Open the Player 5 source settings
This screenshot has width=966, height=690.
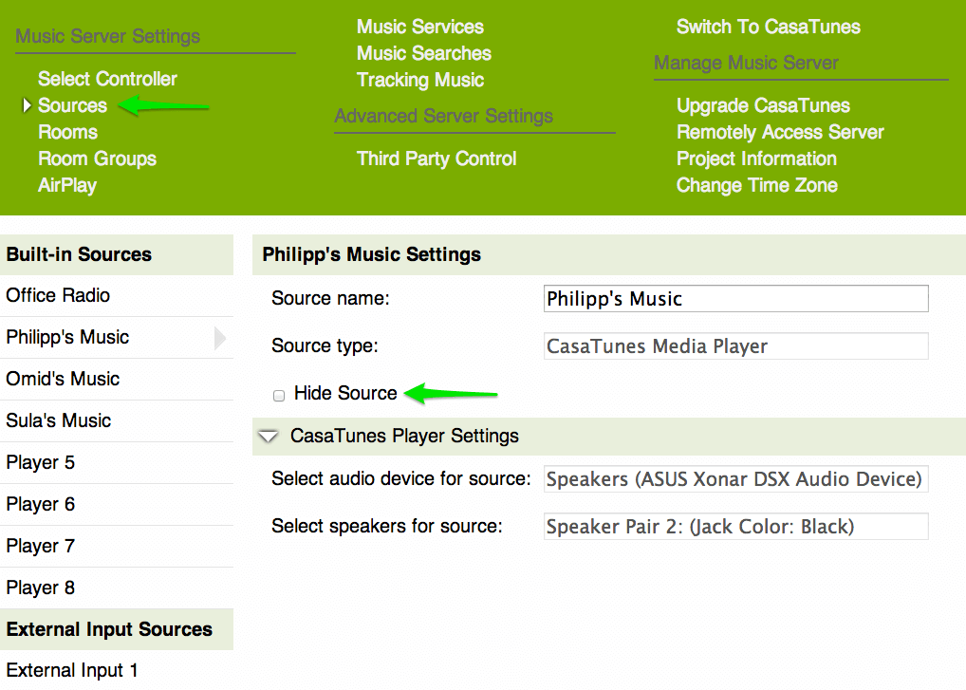[40, 462]
